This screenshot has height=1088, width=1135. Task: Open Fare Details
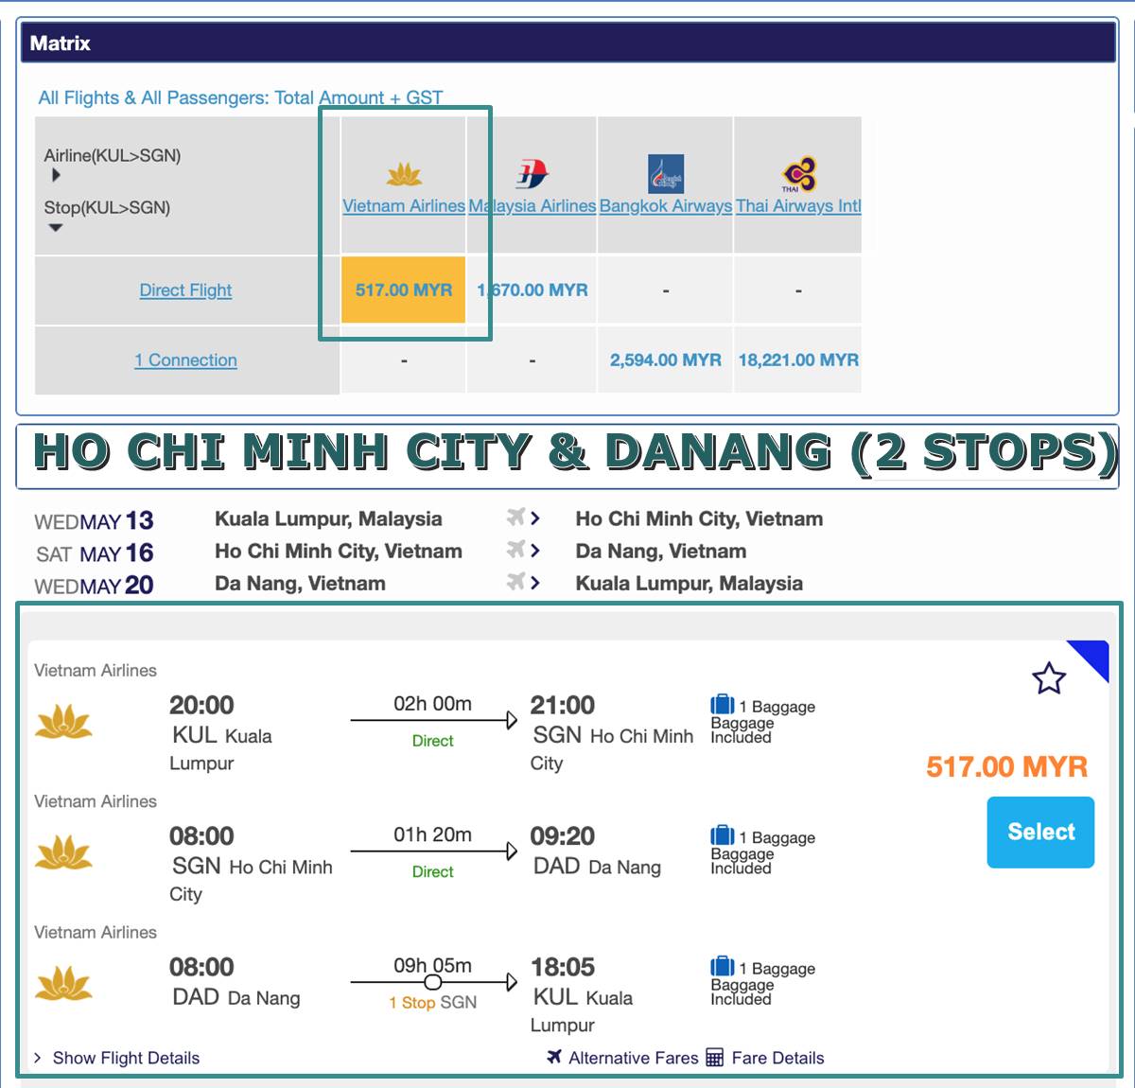(x=777, y=1058)
